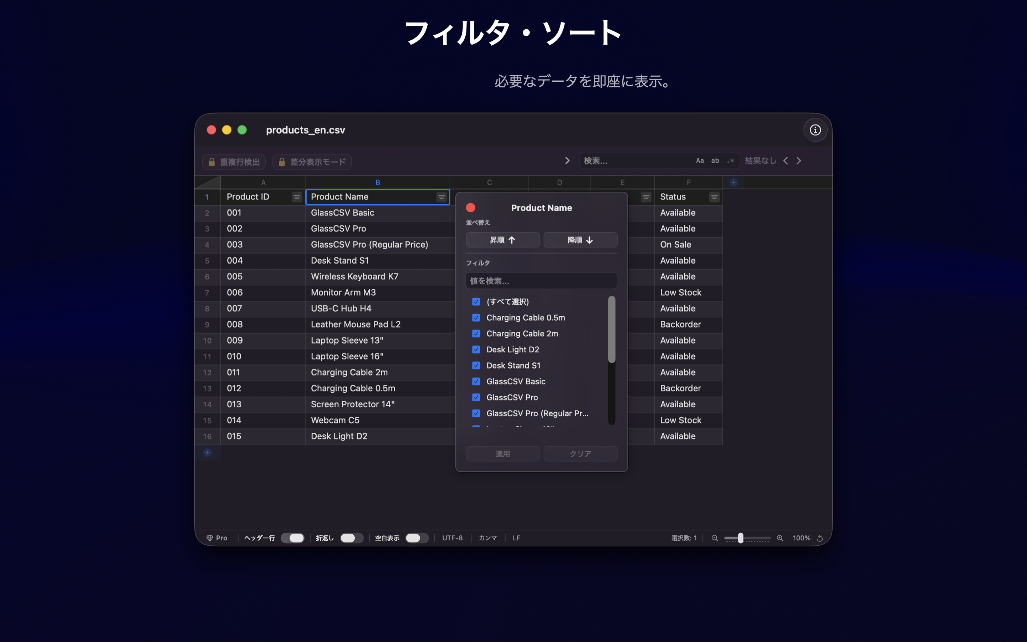Click the previous search result arrow
The height and width of the screenshot is (642, 1027).
pos(786,160)
